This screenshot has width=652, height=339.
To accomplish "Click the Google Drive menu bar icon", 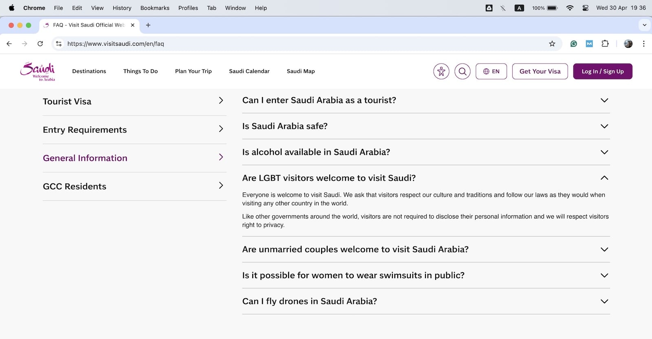I will point(489,8).
